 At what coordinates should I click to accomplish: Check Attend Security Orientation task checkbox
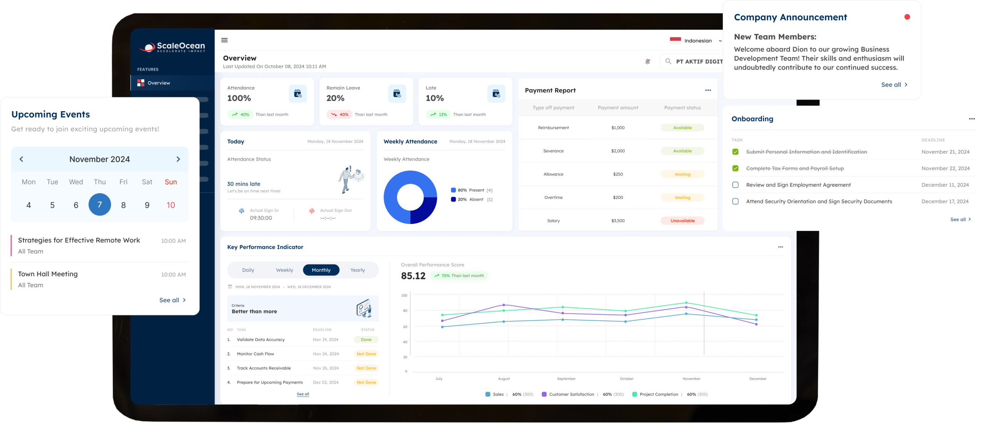735,202
